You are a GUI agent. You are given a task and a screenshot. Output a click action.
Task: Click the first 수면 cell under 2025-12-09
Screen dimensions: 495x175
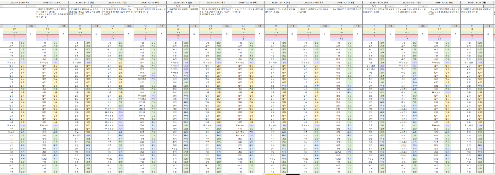coord(11,43)
